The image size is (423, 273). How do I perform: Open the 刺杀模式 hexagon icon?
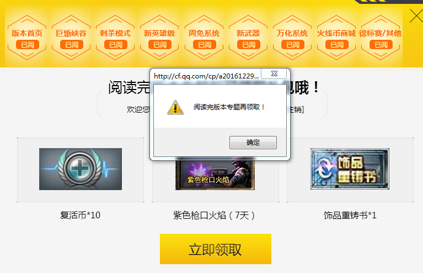point(115,38)
